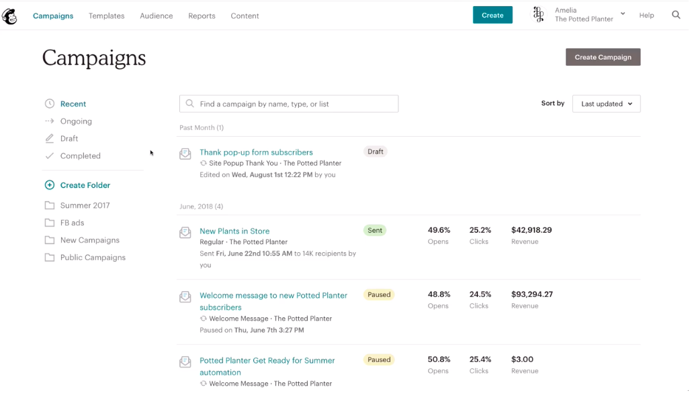Click Paused badge on Get Ready for Summer
This screenshot has height=401, width=692.
point(379,360)
